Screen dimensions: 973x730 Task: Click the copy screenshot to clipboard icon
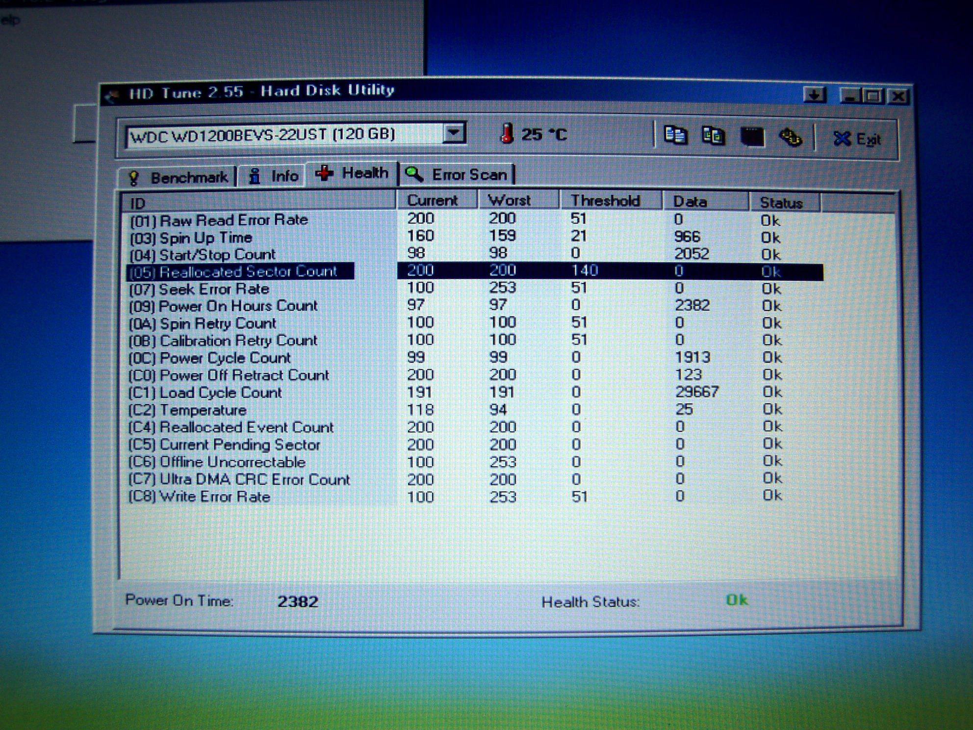713,136
